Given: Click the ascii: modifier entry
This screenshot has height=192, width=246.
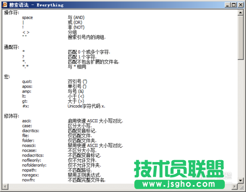Looking at the screenshot, I should pyautogui.click(x=27, y=121).
